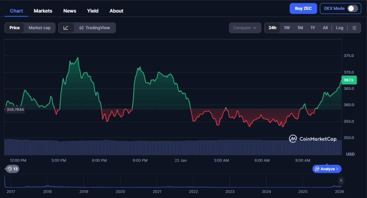The height and width of the screenshot is (198, 367).
Task: Select the line chart view icon
Action: coord(66,28)
